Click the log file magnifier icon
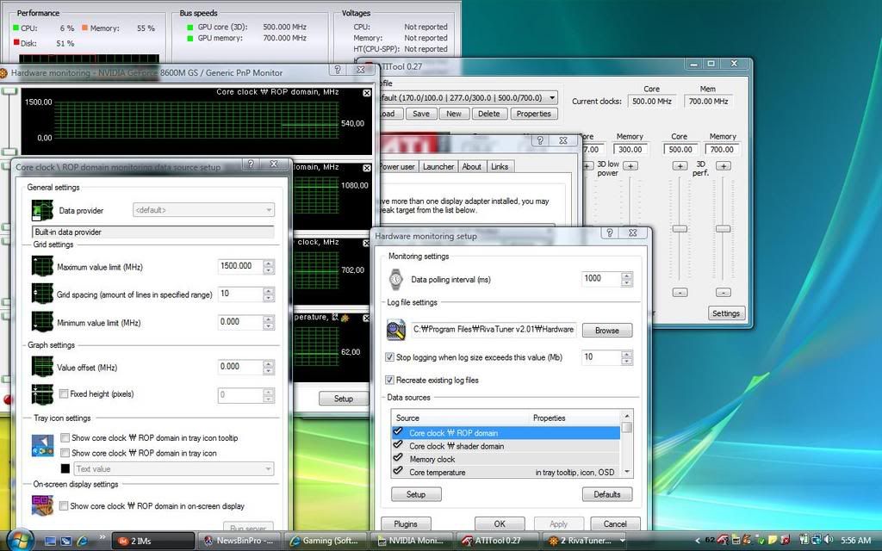 click(396, 330)
